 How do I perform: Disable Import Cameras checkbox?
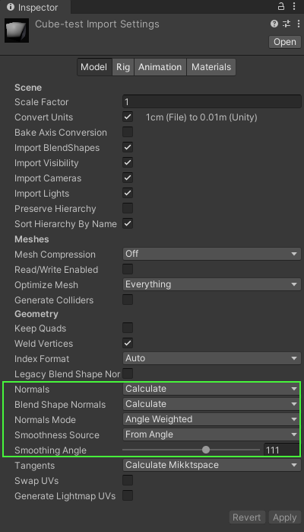coord(128,178)
